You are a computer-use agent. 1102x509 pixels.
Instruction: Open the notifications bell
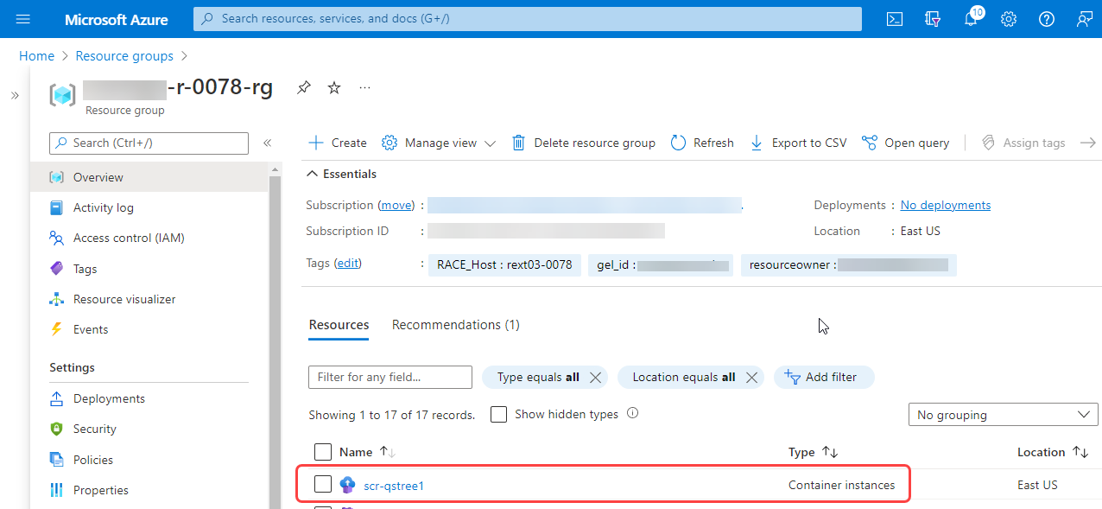tap(971, 19)
